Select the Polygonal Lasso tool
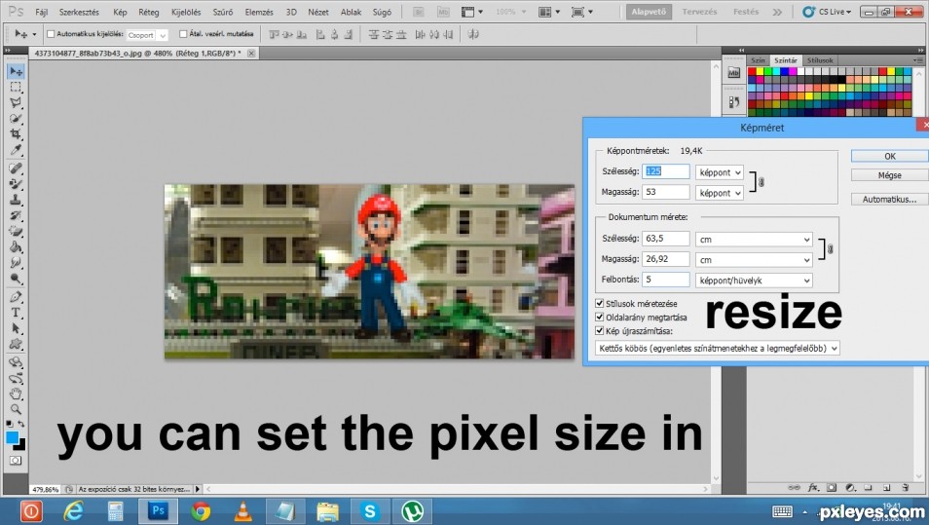The width and height of the screenshot is (929, 525). (x=16, y=102)
